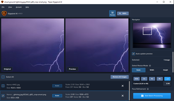Switch resize mode to Width
The width and height of the screenshot is (174, 101).
pyautogui.click(x=152, y=70)
